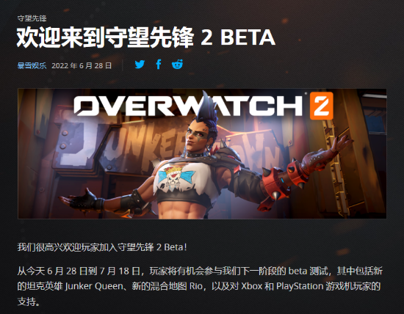Image resolution: width=404 pixels, height=314 pixels.
Task: Click the Reddit share icon
Action: [178, 65]
